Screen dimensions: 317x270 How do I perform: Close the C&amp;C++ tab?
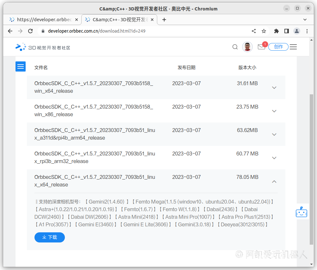[152, 20]
